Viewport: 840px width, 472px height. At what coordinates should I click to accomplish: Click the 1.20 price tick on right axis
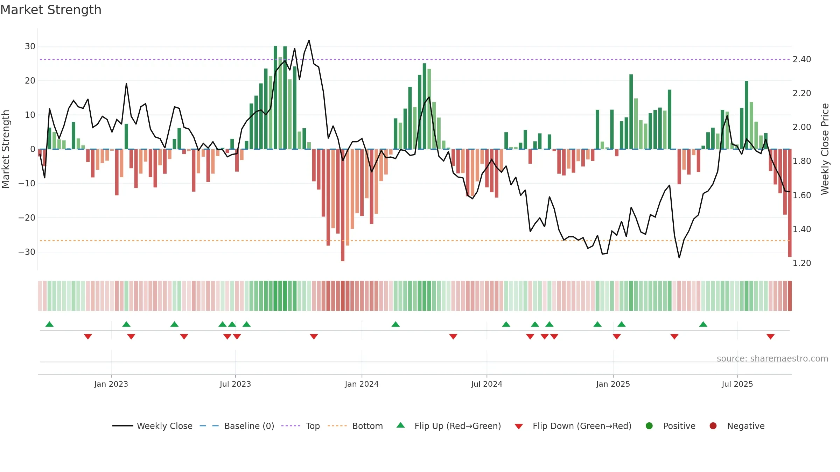(802, 263)
